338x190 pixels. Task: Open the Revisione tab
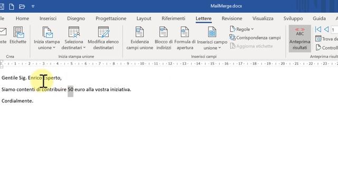point(232,18)
